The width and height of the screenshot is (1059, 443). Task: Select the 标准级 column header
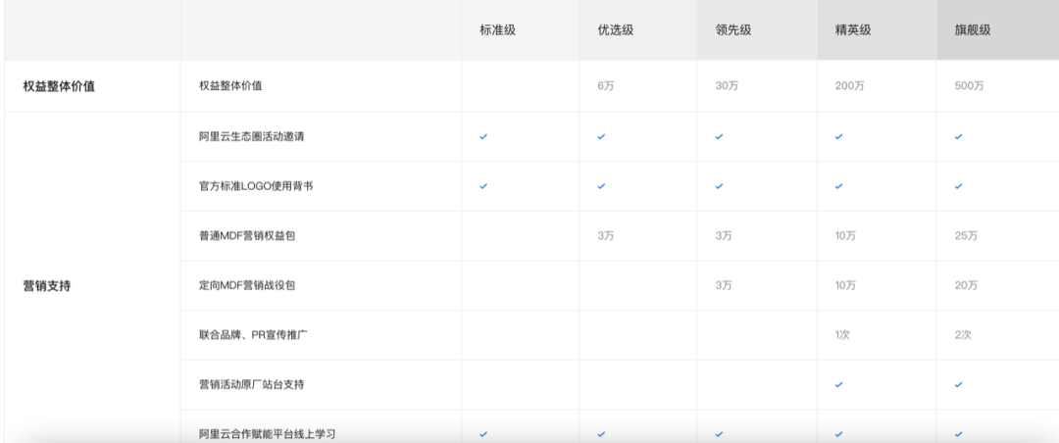pos(497,29)
